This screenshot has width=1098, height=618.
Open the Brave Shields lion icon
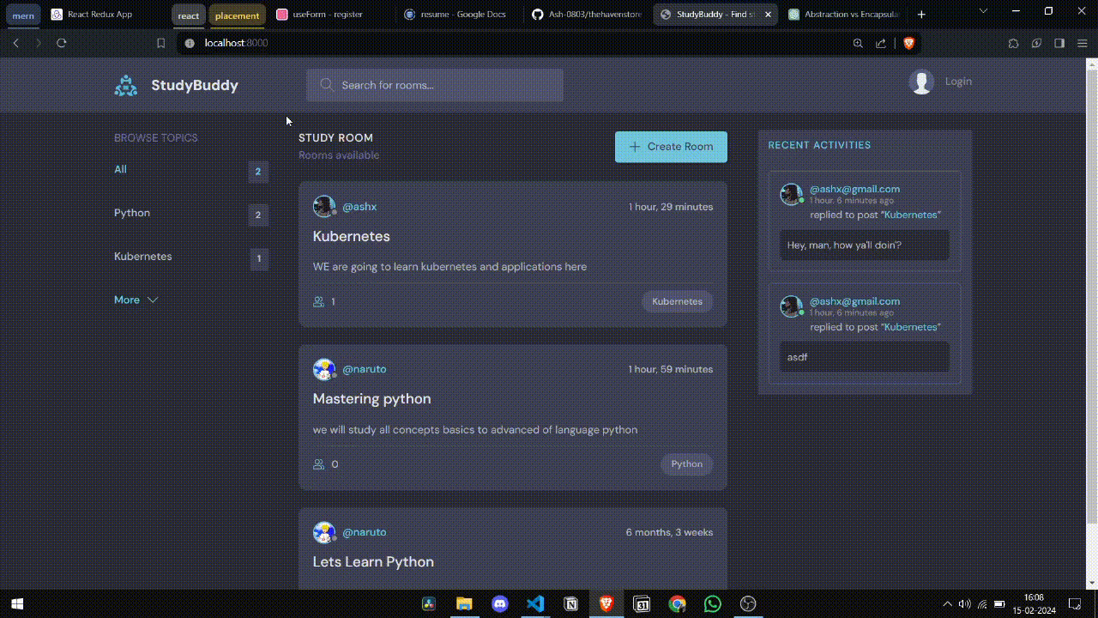coord(908,43)
